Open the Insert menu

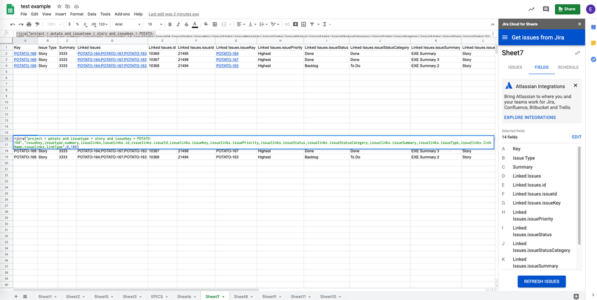pos(60,14)
